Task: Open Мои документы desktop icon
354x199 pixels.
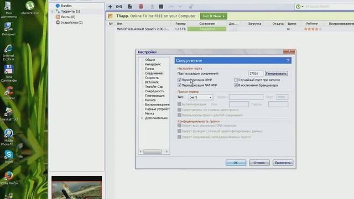Action: 9,10
